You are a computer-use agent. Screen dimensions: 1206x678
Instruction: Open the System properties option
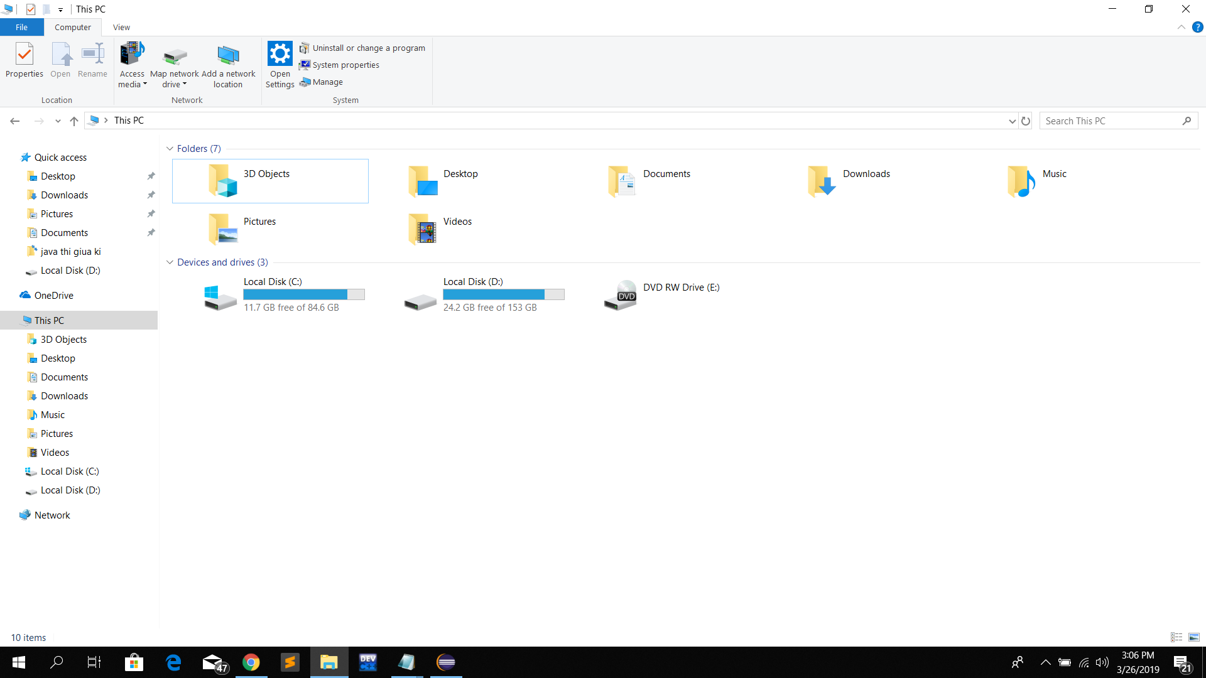pos(345,65)
